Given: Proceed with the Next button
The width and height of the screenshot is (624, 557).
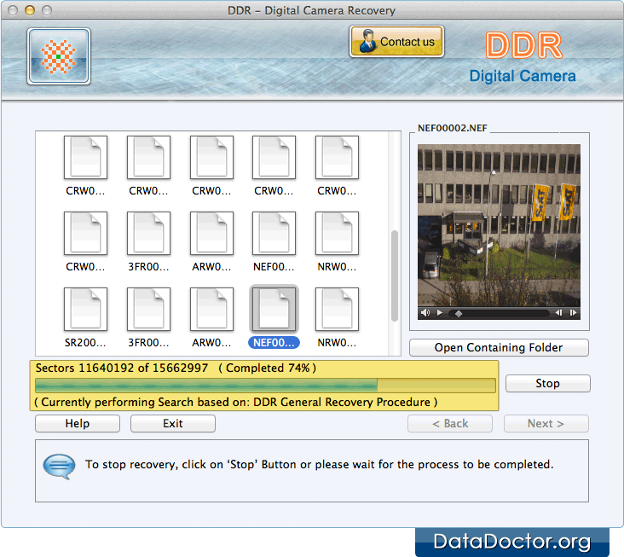Looking at the screenshot, I should (546, 424).
